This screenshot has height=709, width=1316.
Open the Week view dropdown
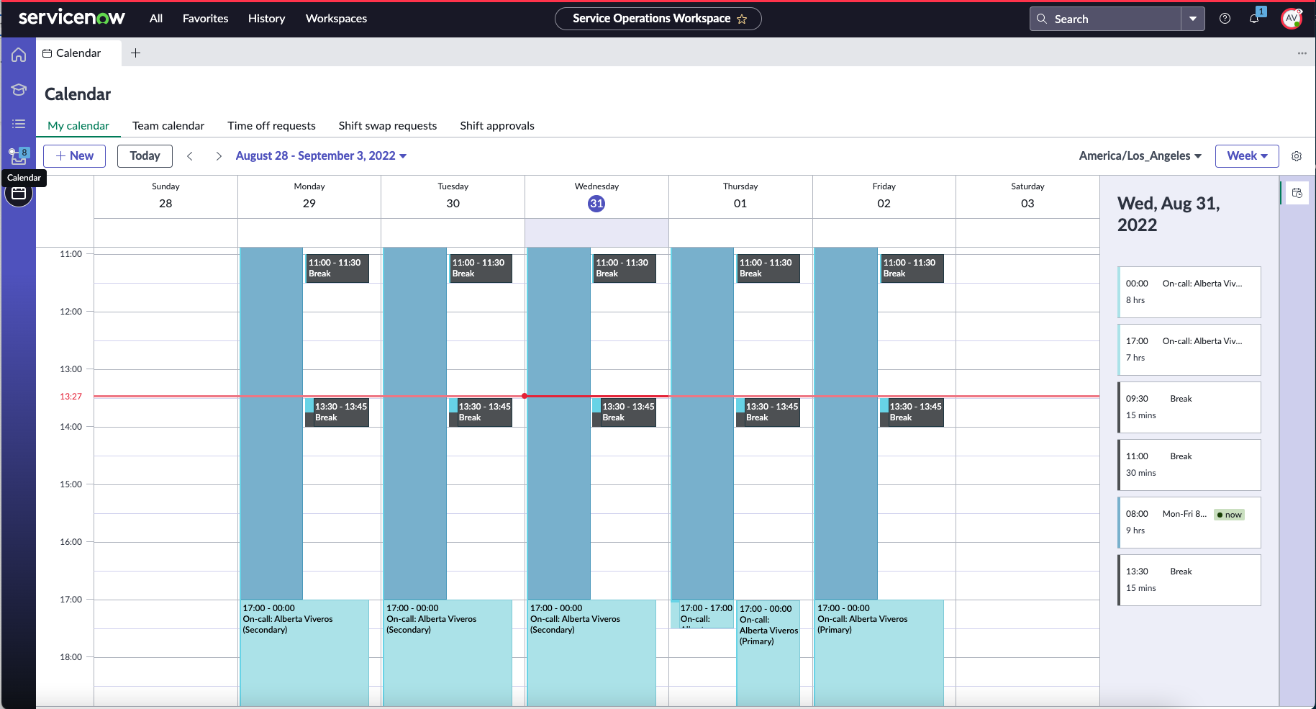(x=1247, y=155)
